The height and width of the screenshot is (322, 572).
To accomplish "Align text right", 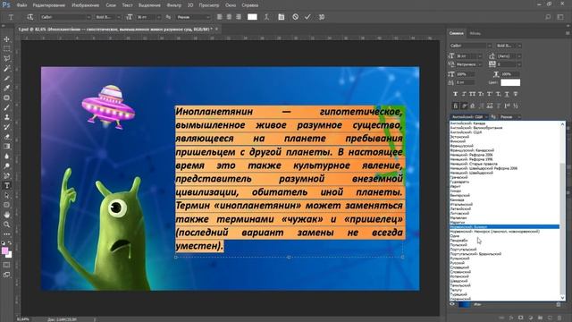I will click(239, 17).
